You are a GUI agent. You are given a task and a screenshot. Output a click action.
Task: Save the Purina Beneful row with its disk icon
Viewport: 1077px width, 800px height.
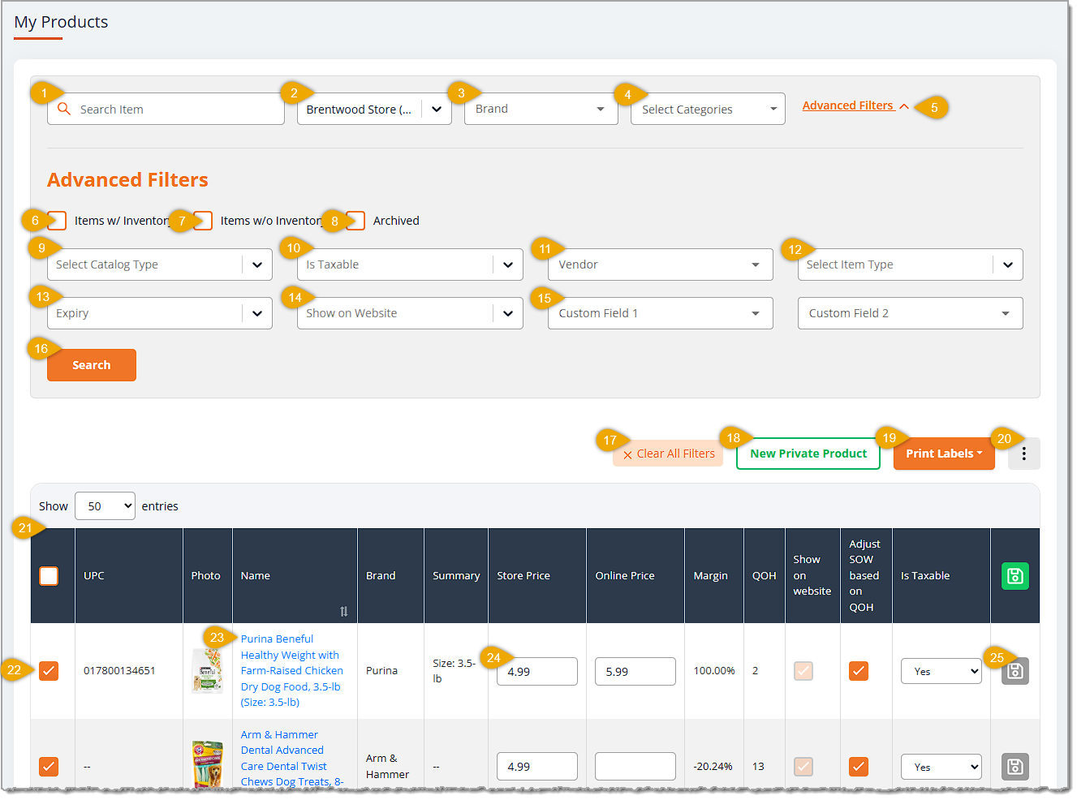pyautogui.click(x=1015, y=671)
